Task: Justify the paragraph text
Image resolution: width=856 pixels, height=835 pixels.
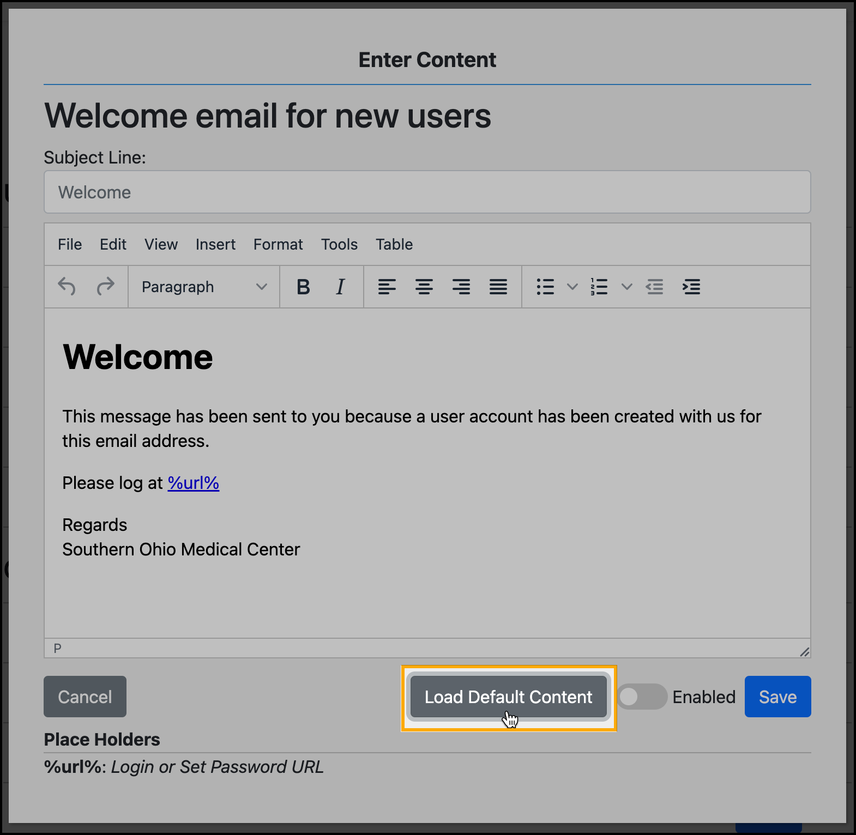Action: pos(498,287)
